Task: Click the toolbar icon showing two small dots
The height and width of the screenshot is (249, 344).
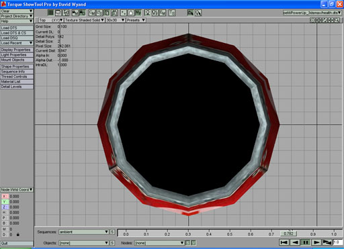Action: 124,13
